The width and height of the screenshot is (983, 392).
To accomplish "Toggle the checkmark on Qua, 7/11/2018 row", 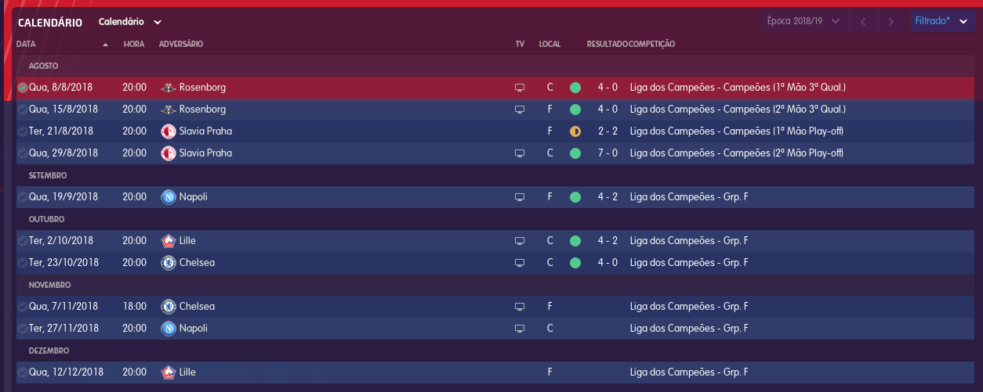I will (22, 307).
